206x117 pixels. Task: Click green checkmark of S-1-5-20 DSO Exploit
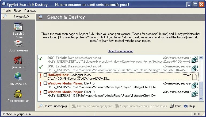(x=41, y=67)
